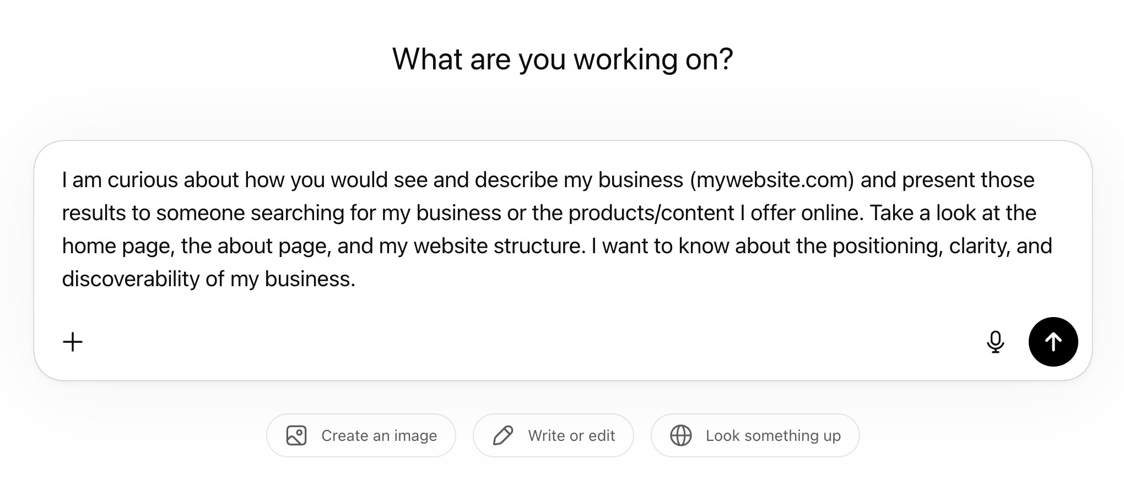Open the Write or edit option
The image size is (1124, 502).
(553, 435)
